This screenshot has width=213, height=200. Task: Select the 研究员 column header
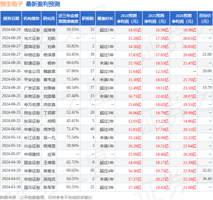(x=49, y=18)
